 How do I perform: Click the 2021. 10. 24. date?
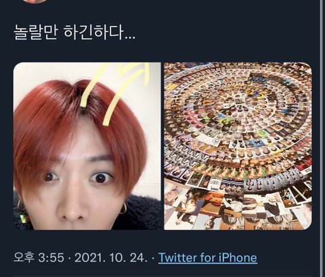(x=111, y=257)
